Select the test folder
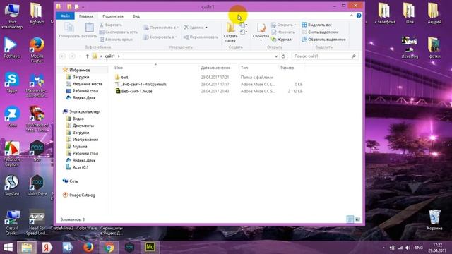Image resolution: width=452 pixels, height=254 pixels. (x=124, y=77)
